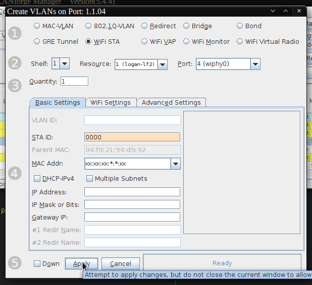The image size is (312, 285).
Task: Select the Bond radio button
Action: (x=240, y=26)
